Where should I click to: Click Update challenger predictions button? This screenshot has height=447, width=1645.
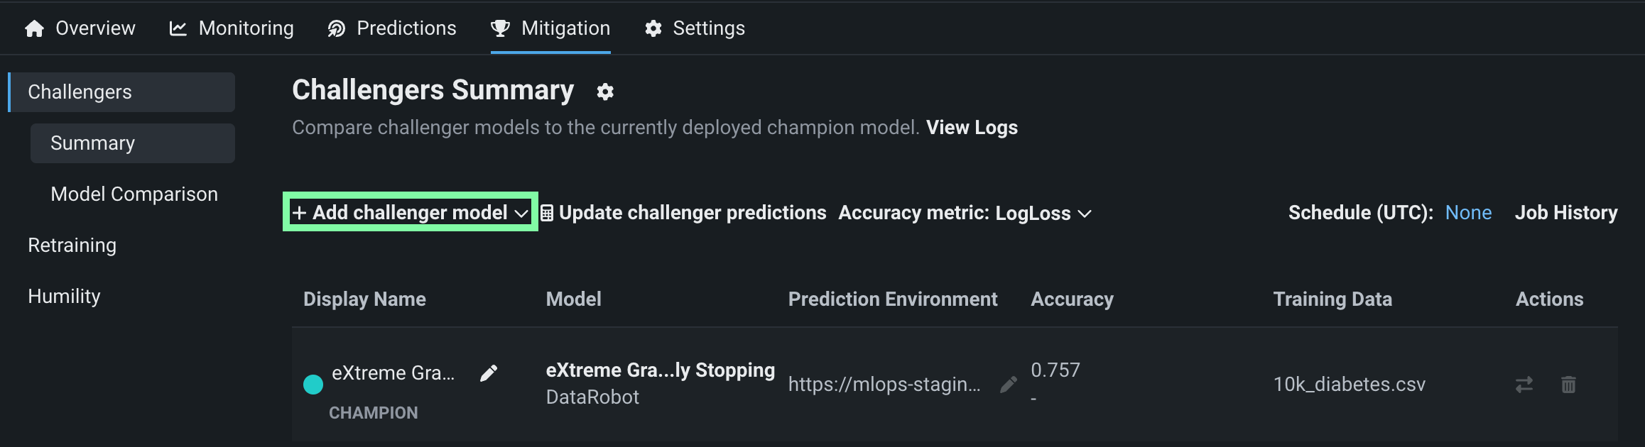(x=683, y=213)
